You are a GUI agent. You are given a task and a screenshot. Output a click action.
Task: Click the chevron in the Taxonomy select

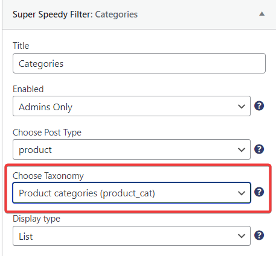(242, 193)
